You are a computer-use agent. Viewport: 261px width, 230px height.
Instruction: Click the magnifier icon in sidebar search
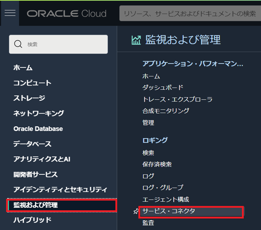tap(18, 44)
